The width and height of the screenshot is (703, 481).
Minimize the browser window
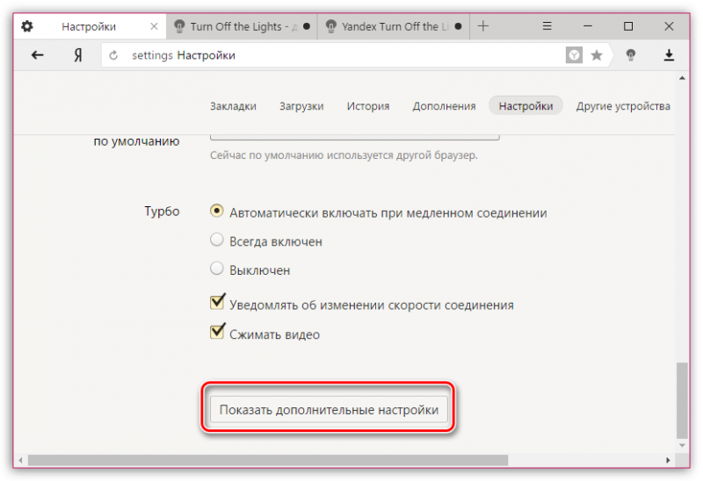[588, 26]
